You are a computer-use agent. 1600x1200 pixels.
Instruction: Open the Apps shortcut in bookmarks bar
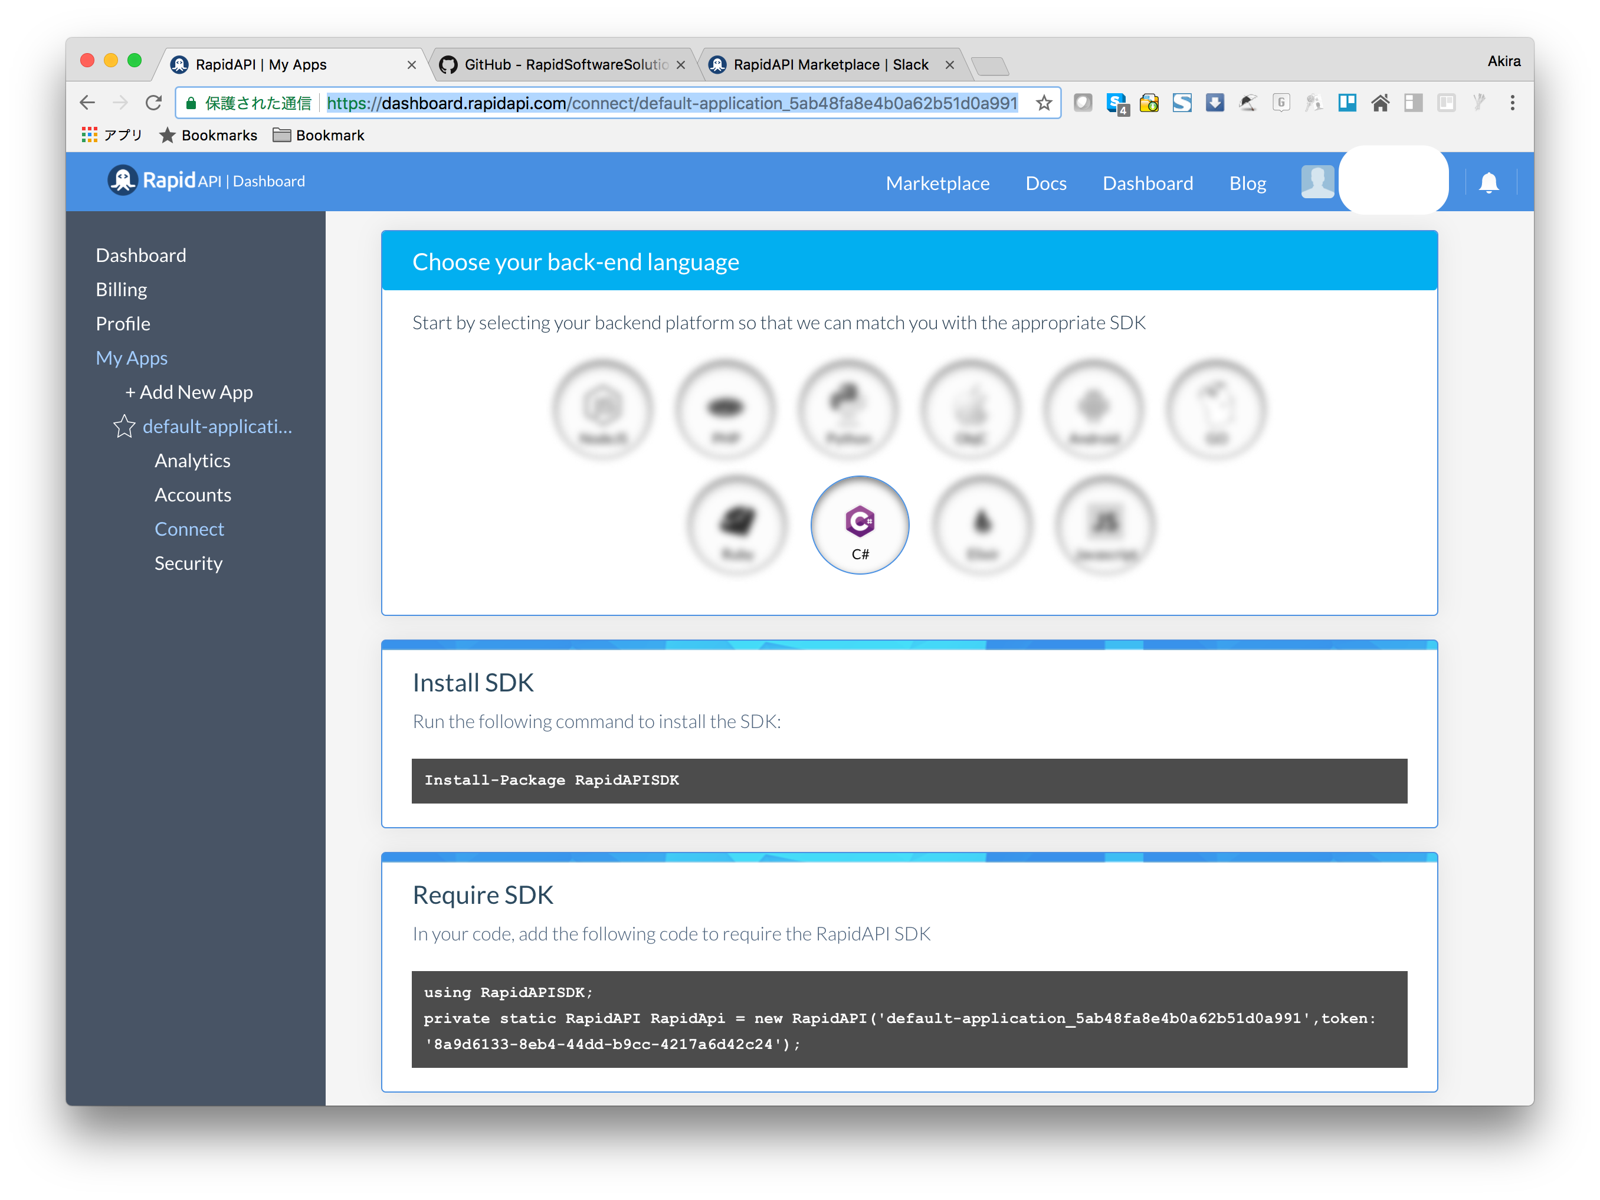tap(112, 135)
